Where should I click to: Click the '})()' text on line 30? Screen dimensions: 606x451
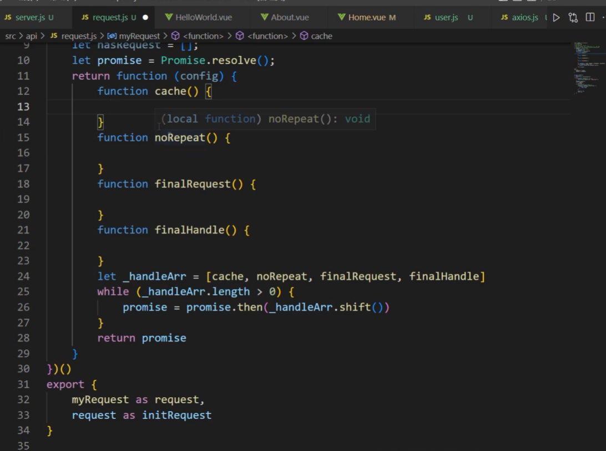[59, 369]
